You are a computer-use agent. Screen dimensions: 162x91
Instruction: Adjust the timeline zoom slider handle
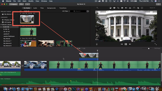click(149, 48)
